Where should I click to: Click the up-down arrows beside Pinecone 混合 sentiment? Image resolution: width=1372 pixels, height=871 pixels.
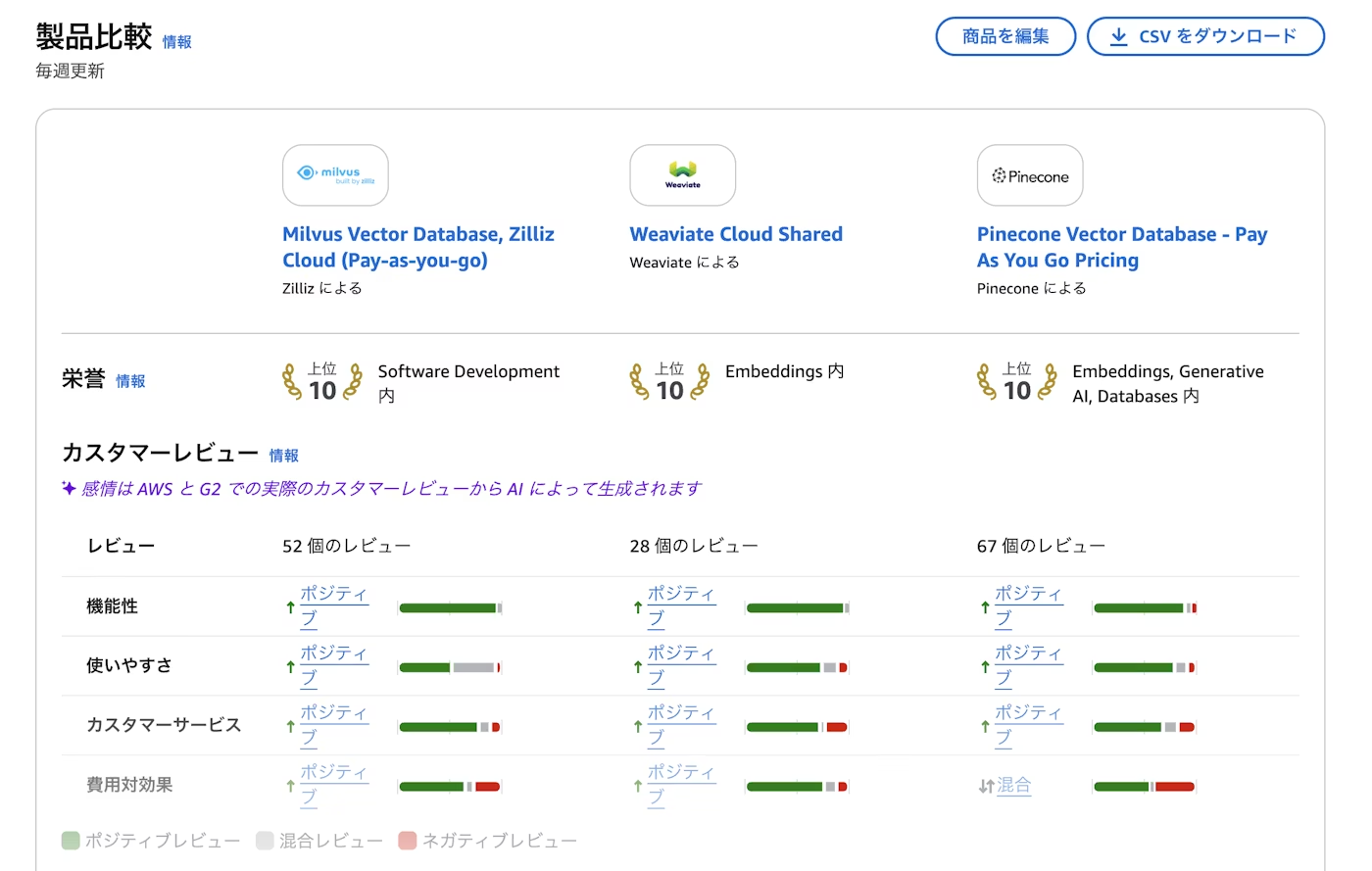point(985,785)
